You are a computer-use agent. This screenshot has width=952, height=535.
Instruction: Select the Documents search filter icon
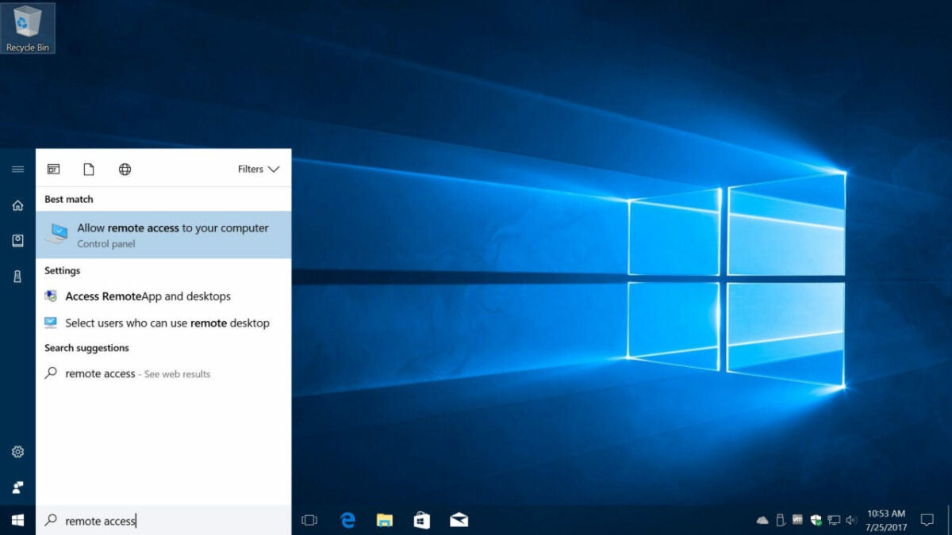click(x=88, y=169)
